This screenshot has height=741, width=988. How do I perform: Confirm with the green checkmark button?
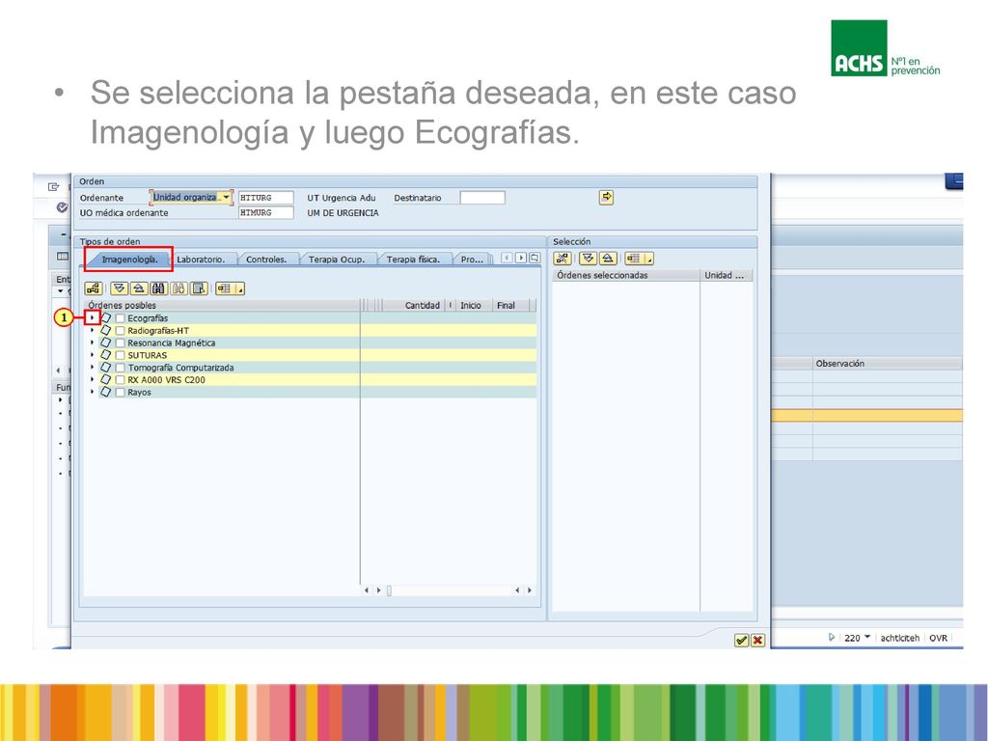coord(742,641)
